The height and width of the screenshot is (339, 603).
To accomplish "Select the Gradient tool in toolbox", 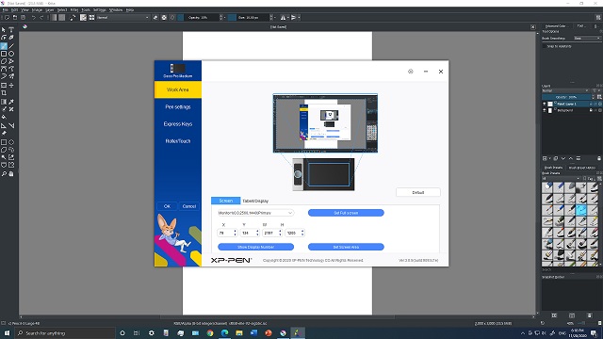I will pyautogui.click(x=4, y=102).
